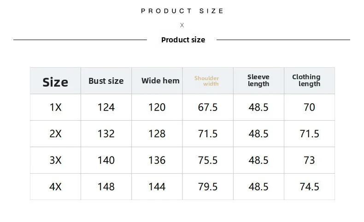
Task: Click bust size value 124
Action: (106, 107)
